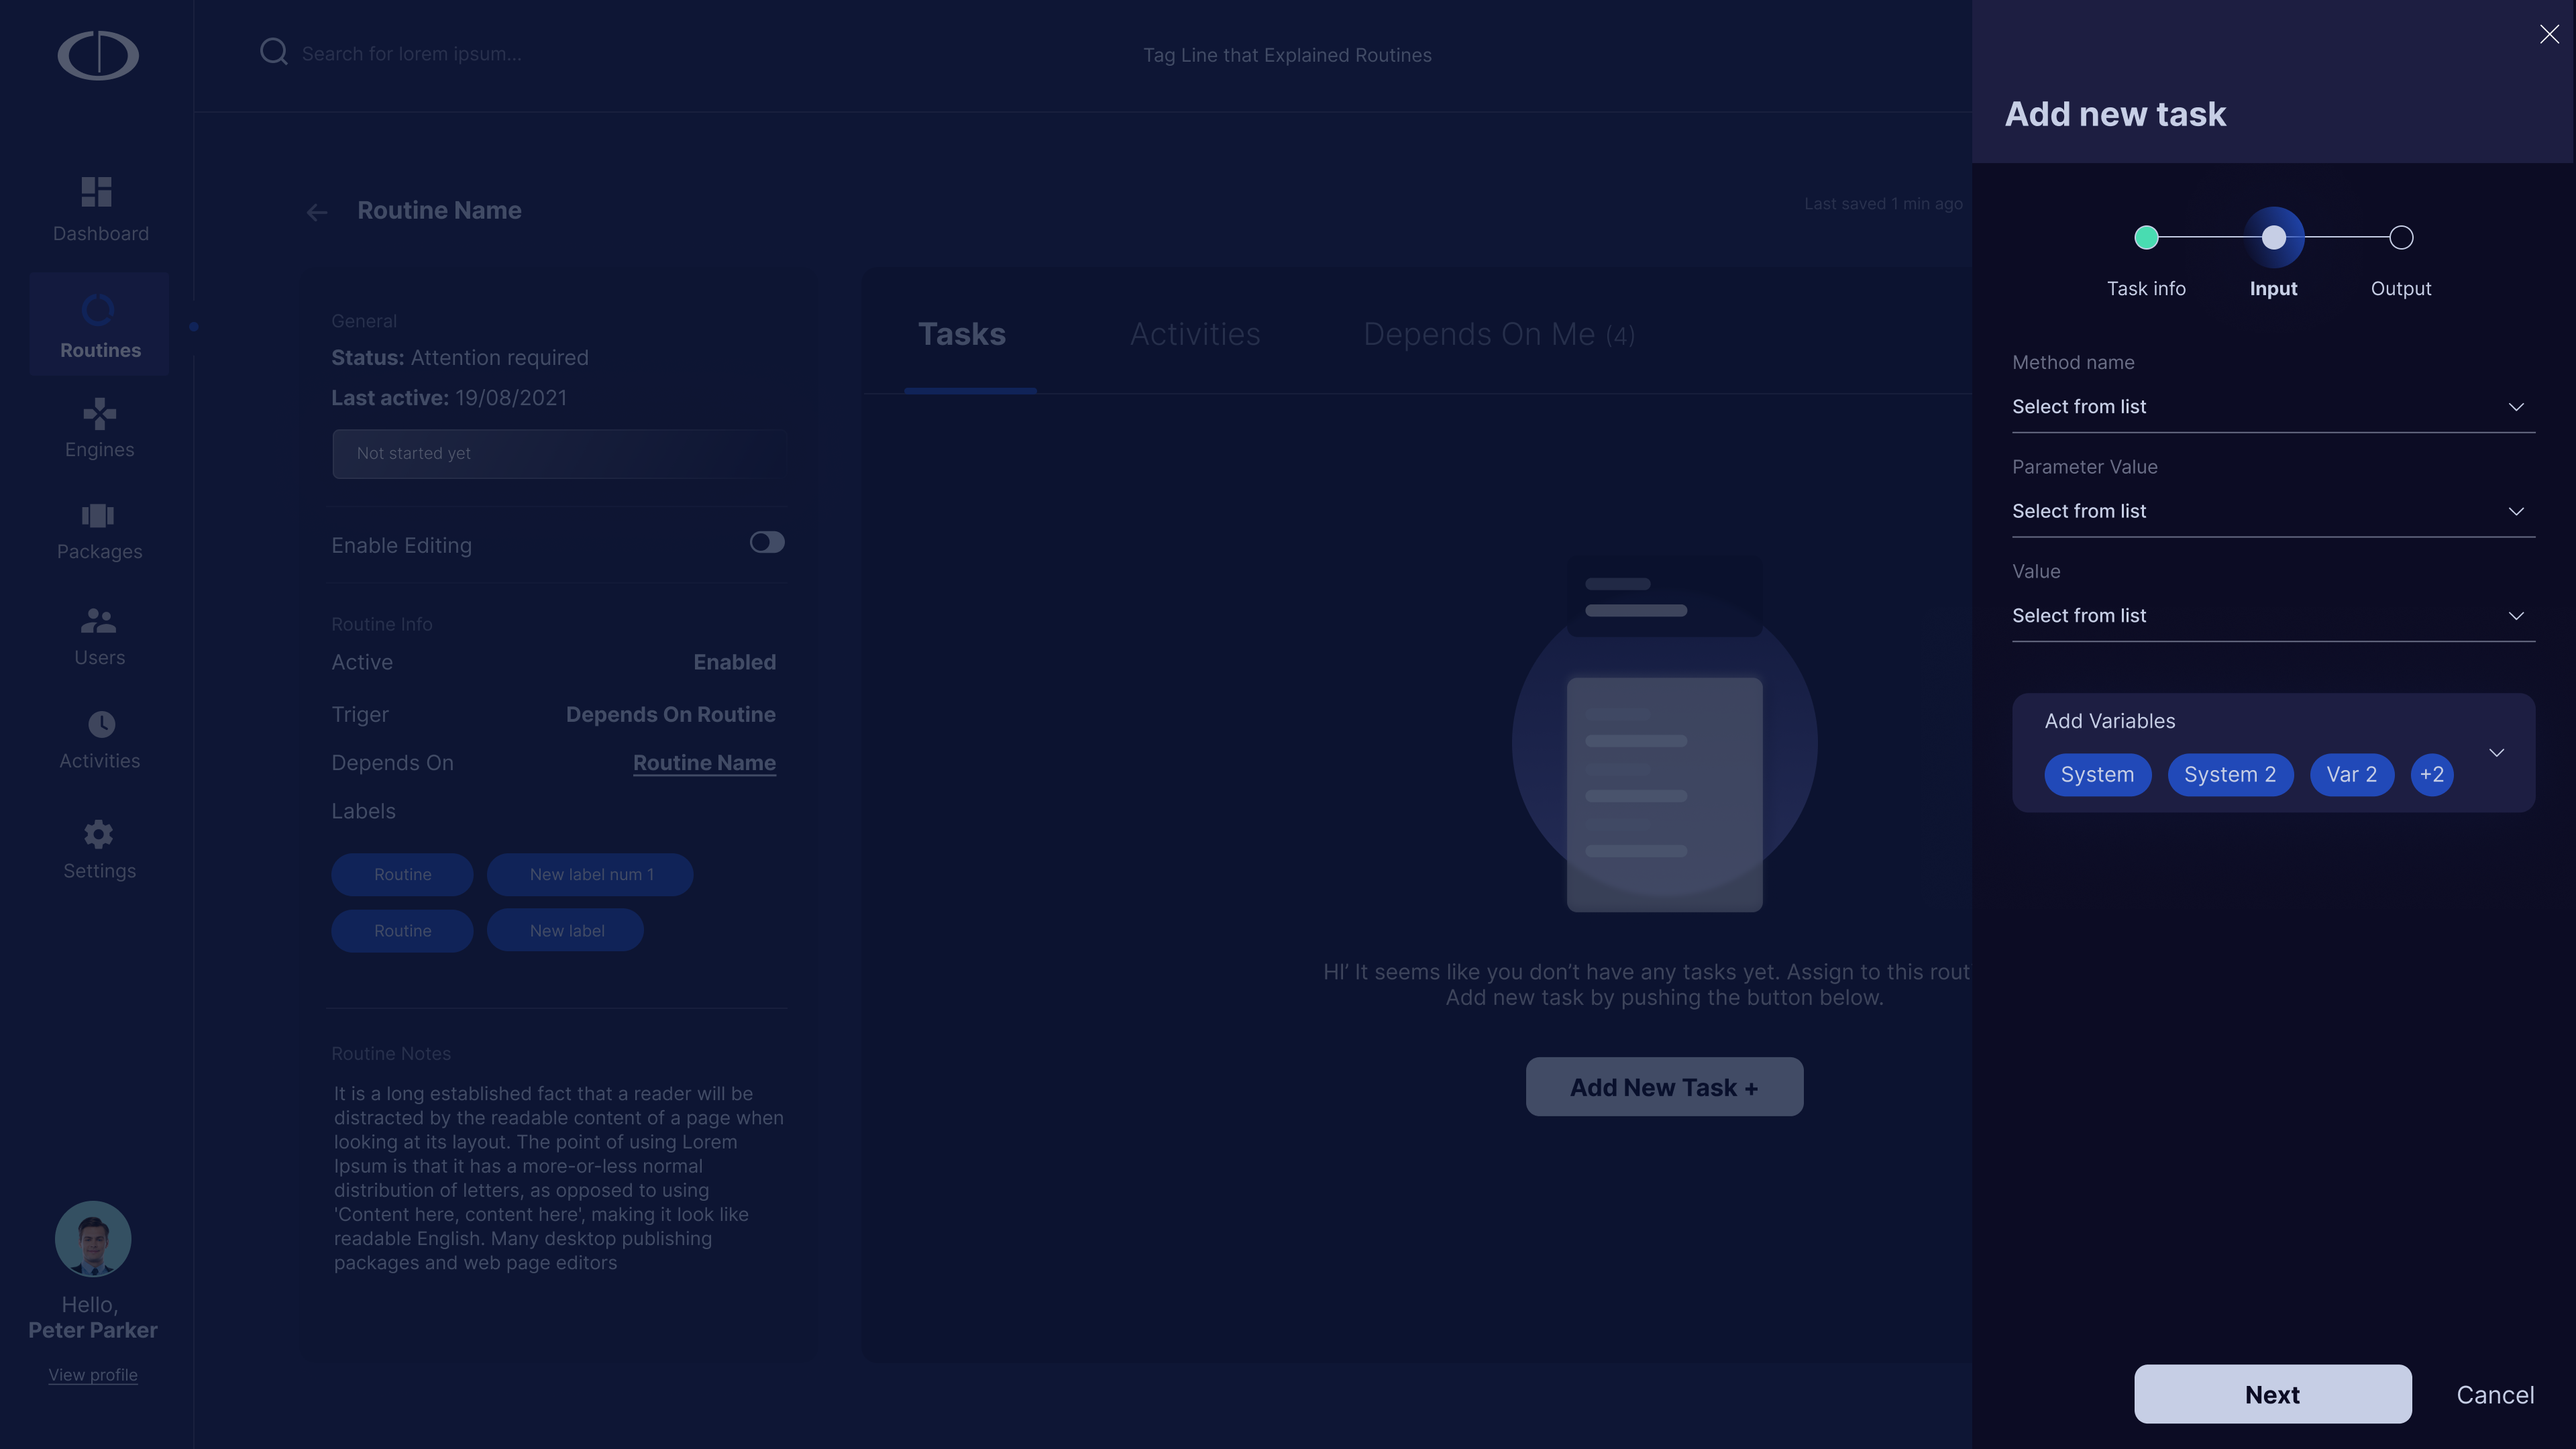This screenshot has width=2576, height=1449.
Task: Click the Not started yet field
Action: point(559,454)
